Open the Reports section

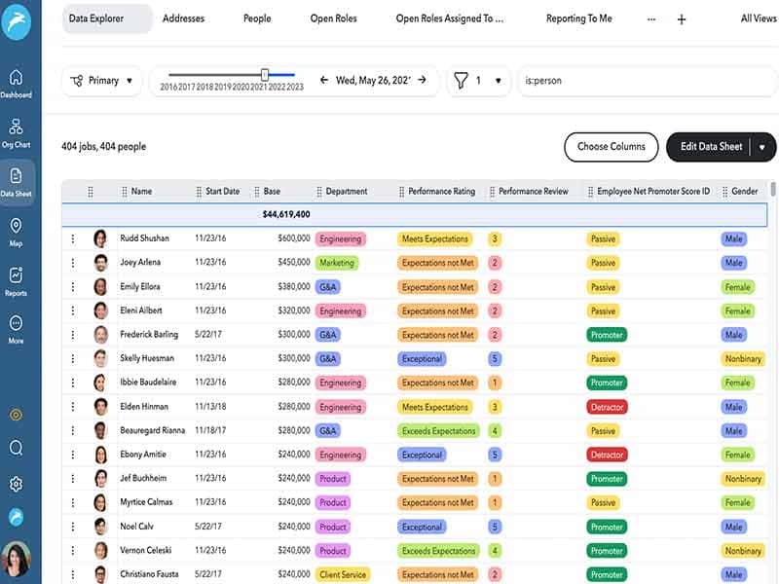16,281
